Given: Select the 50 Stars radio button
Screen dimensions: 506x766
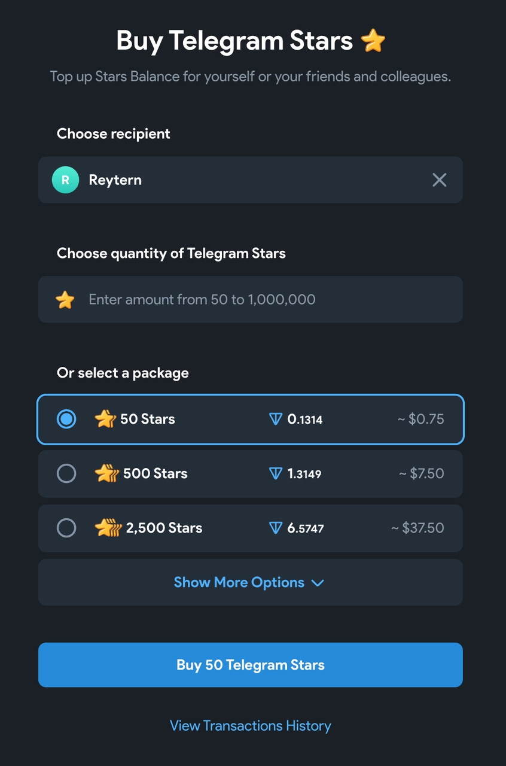Looking at the screenshot, I should pos(66,419).
